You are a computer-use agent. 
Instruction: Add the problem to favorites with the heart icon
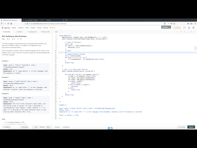coord(18,39)
